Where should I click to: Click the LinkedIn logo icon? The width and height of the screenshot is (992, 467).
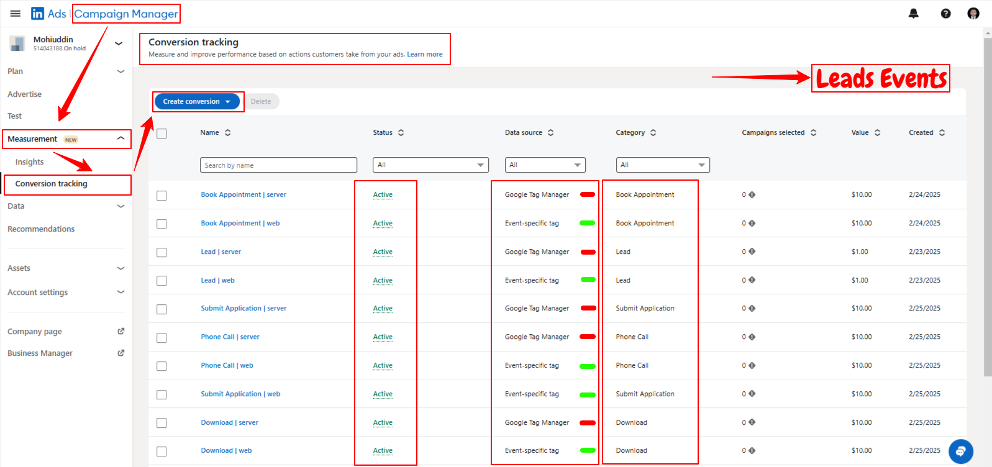tap(38, 14)
